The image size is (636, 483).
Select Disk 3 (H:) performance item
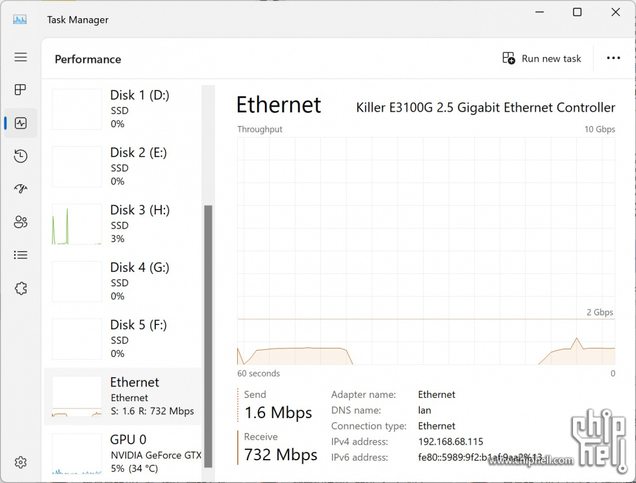pos(123,223)
